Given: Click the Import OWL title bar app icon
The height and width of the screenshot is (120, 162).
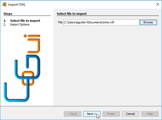Looking at the screenshot, I should 5,5.
